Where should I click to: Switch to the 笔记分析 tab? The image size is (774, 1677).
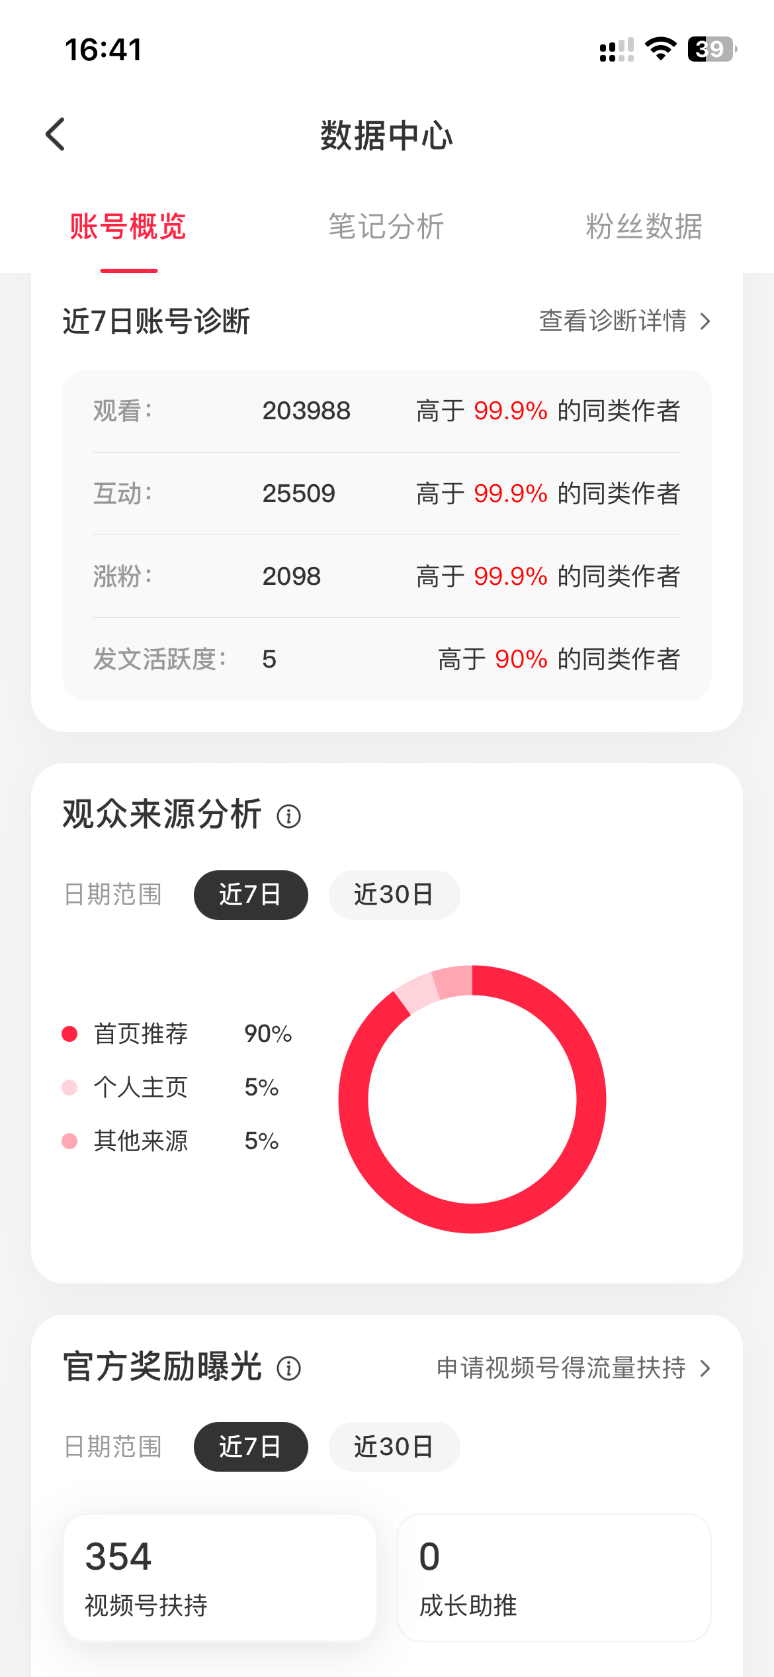coord(386,227)
